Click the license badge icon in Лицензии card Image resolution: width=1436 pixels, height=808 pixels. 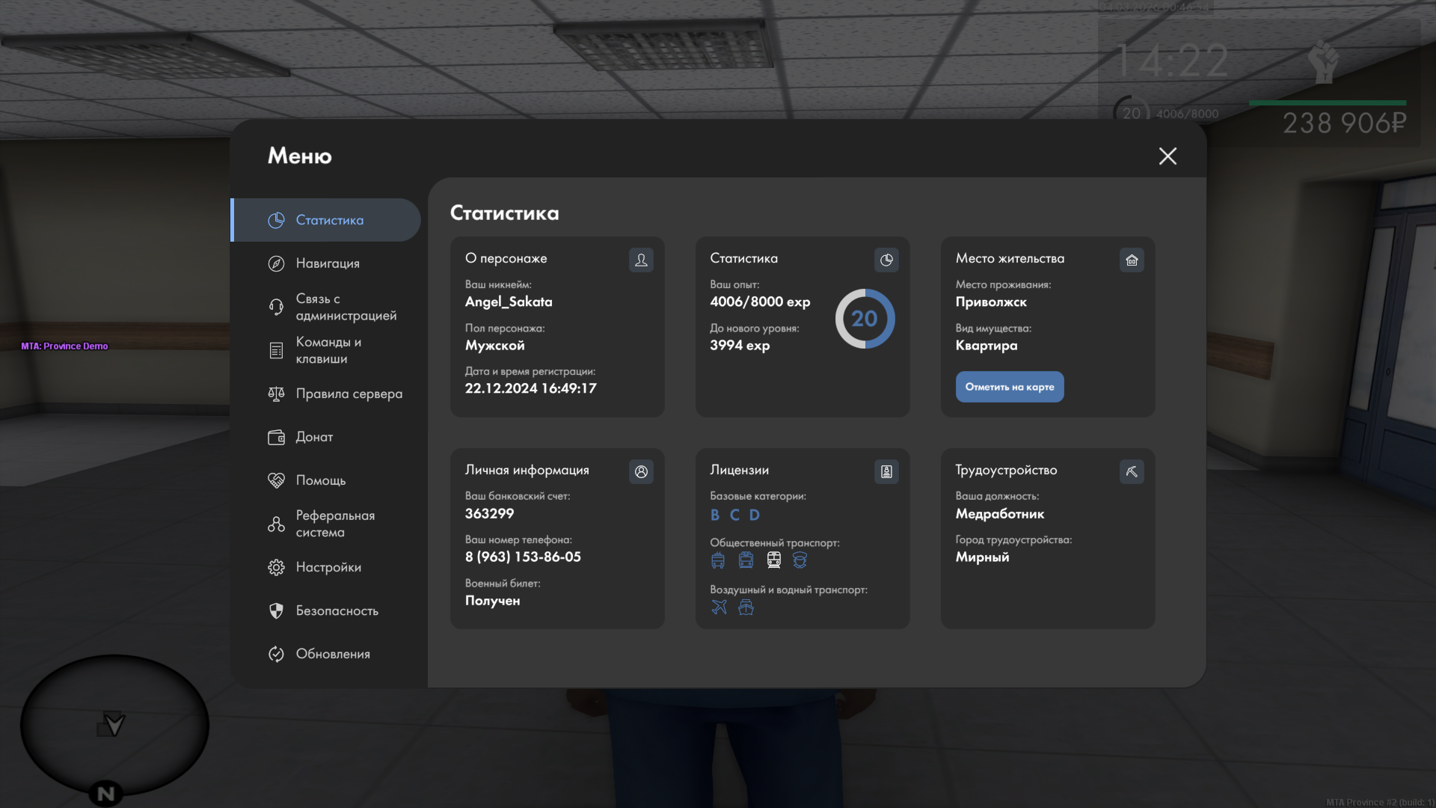point(886,471)
